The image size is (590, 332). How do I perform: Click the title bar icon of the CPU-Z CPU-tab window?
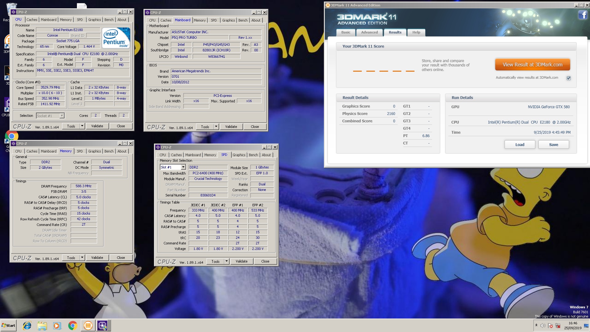point(14,12)
